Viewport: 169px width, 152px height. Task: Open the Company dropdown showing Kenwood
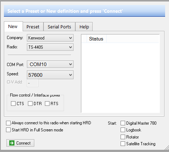click(x=50, y=38)
